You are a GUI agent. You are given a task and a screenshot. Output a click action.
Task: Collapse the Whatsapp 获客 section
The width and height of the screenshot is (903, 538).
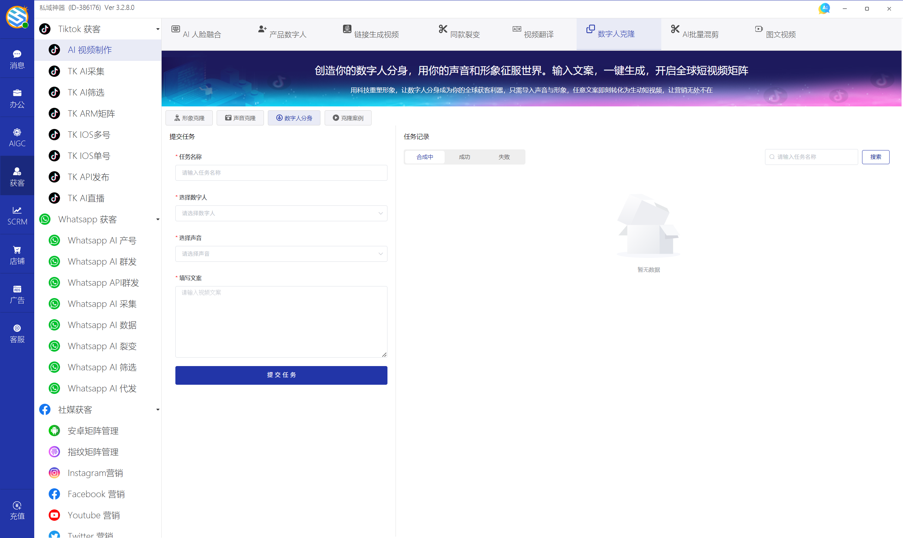coord(158,219)
